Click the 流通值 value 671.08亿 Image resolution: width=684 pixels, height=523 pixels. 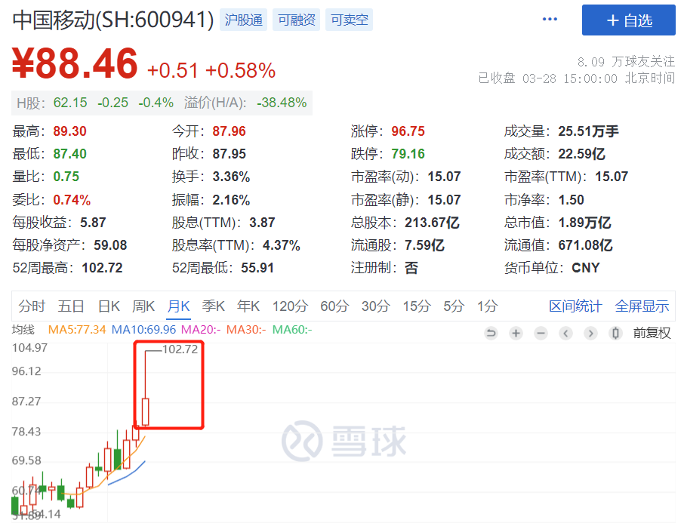[585, 245]
